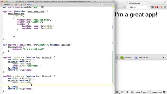Bookmark the page with the star icon
The width and height of the screenshot is (167, 94).
[148, 7]
